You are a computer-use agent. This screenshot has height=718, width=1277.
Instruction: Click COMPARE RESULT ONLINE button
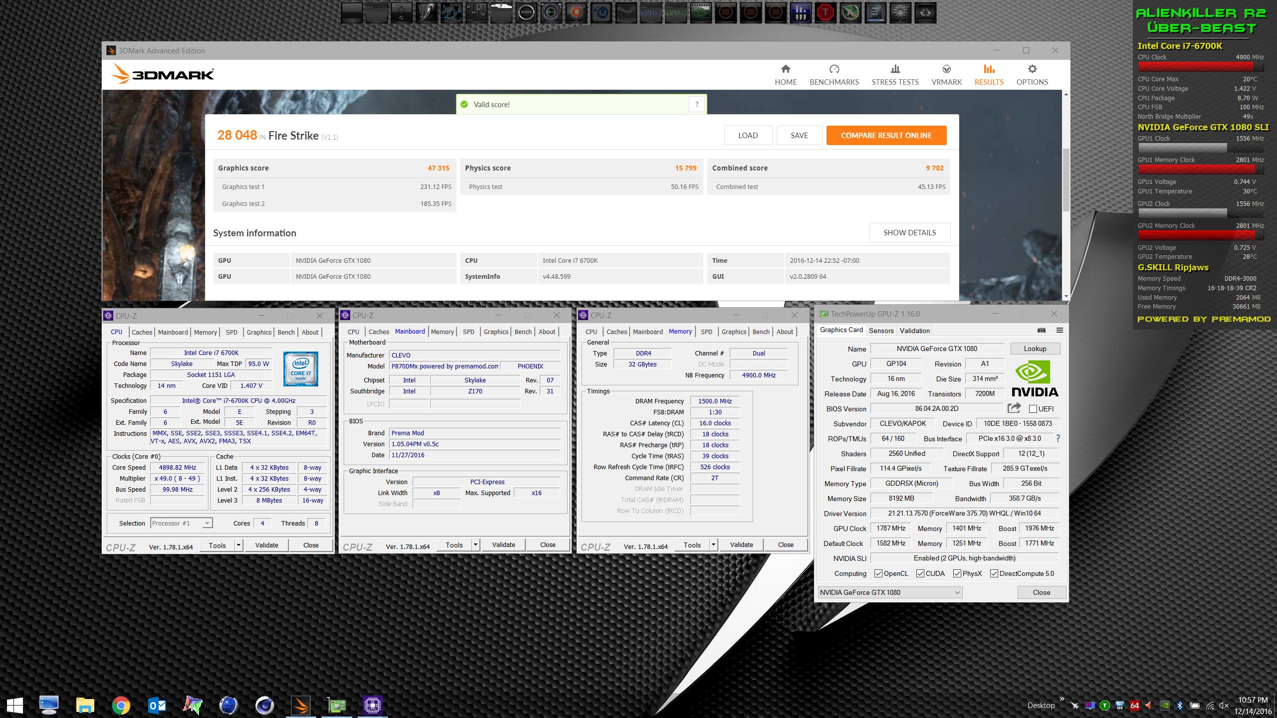[886, 135]
